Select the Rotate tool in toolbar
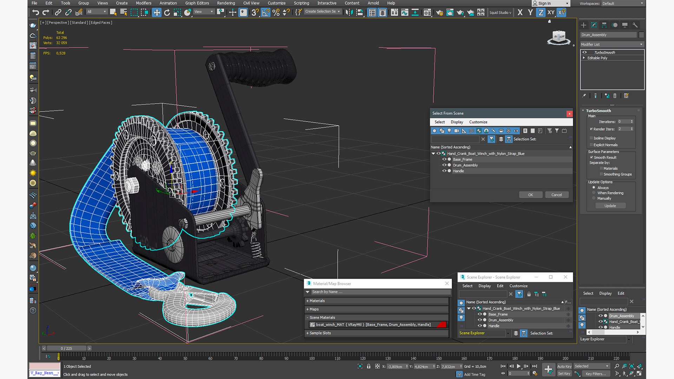The image size is (674, 379). 167,13
